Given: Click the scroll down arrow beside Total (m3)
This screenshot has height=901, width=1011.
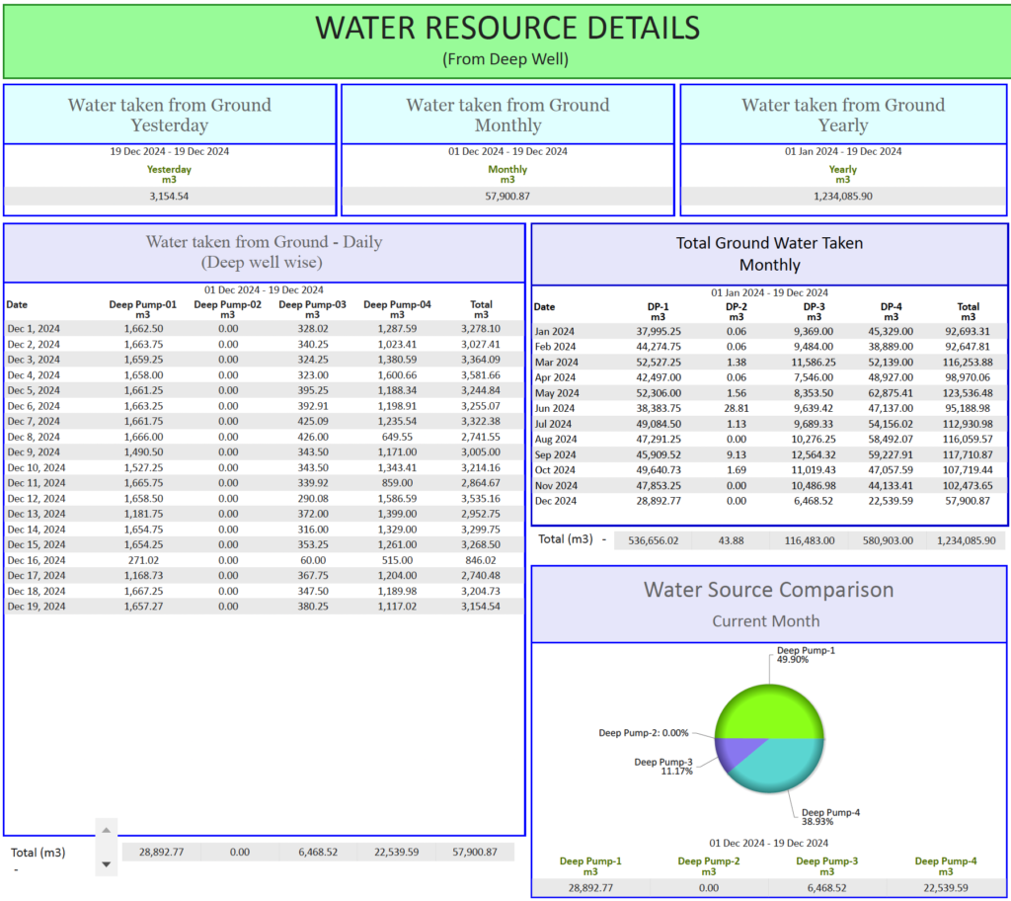Looking at the screenshot, I should pyautogui.click(x=107, y=864).
